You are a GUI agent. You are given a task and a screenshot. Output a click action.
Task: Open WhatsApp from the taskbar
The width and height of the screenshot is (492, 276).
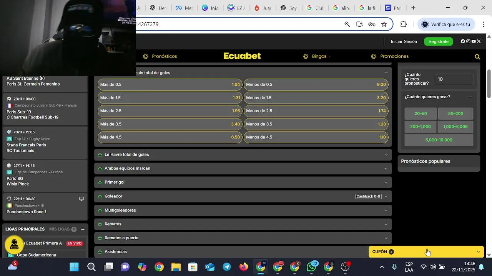(x=311, y=267)
